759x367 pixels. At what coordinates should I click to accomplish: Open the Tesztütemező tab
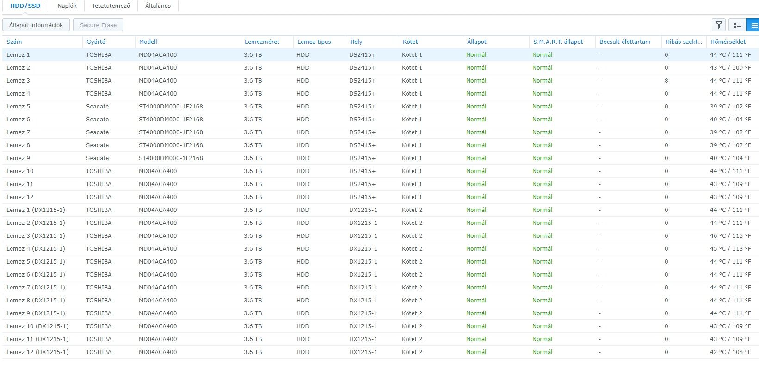(111, 6)
